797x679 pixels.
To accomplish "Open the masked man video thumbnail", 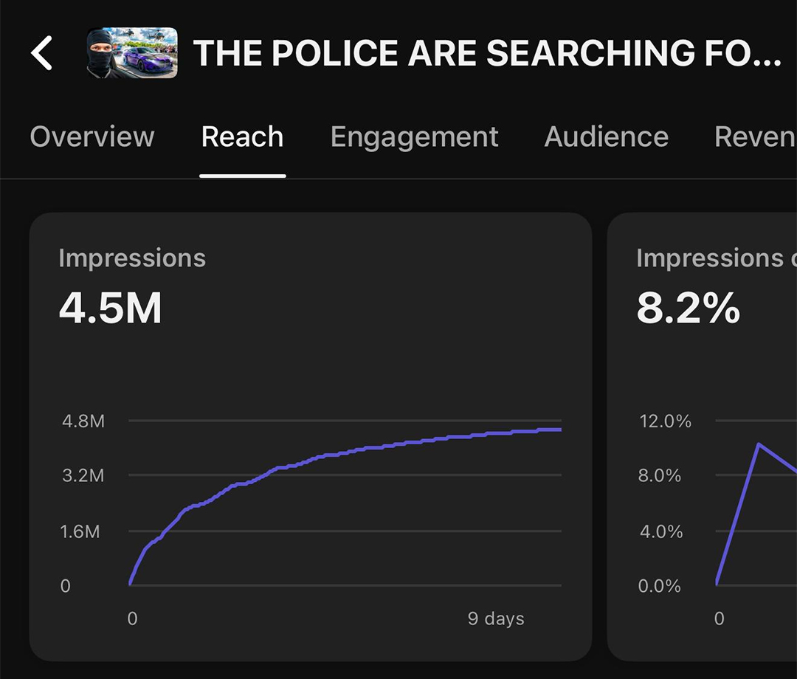I will pyautogui.click(x=131, y=53).
